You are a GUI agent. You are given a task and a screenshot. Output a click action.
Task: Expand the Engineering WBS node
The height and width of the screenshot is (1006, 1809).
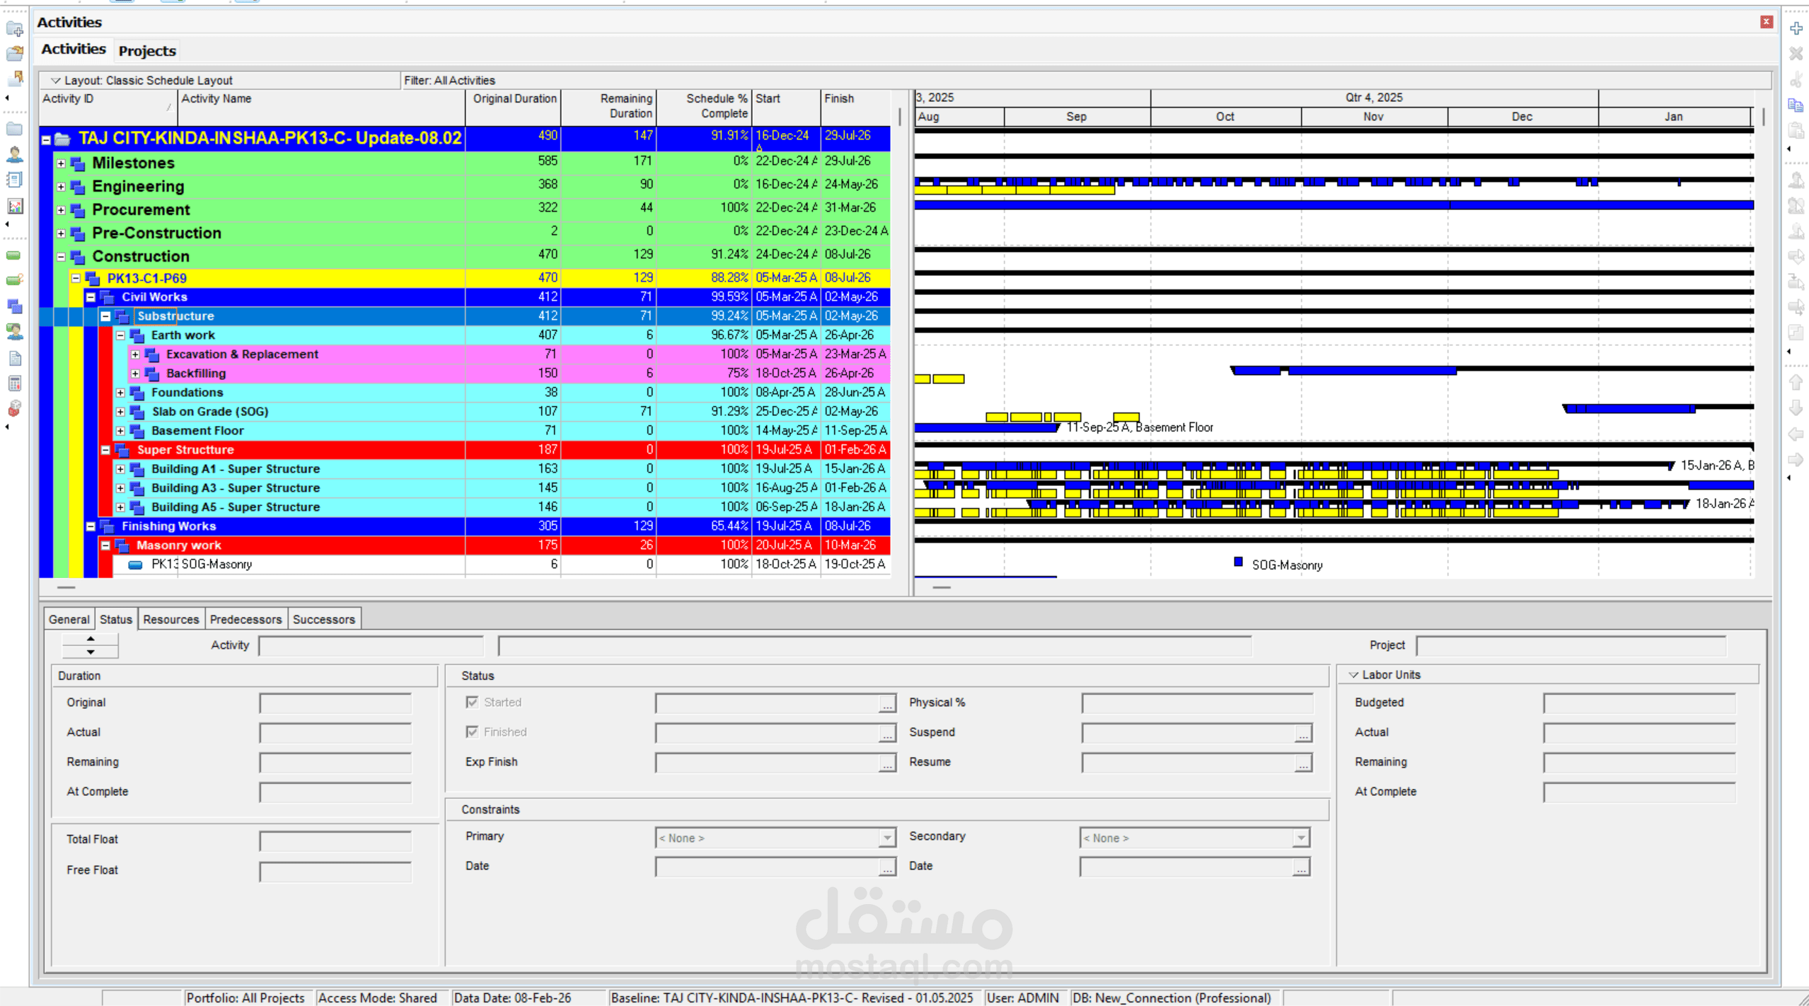point(61,187)
